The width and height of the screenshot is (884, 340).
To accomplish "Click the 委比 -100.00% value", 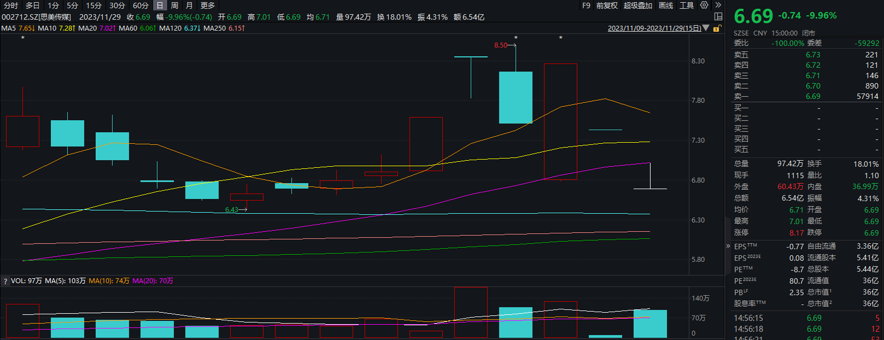I will pos(788,43).
